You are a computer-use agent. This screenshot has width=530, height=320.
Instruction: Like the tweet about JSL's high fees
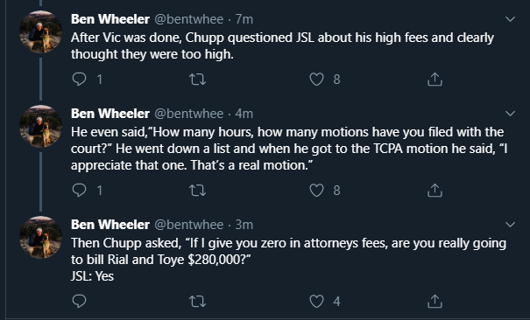[x=317, y=80]
